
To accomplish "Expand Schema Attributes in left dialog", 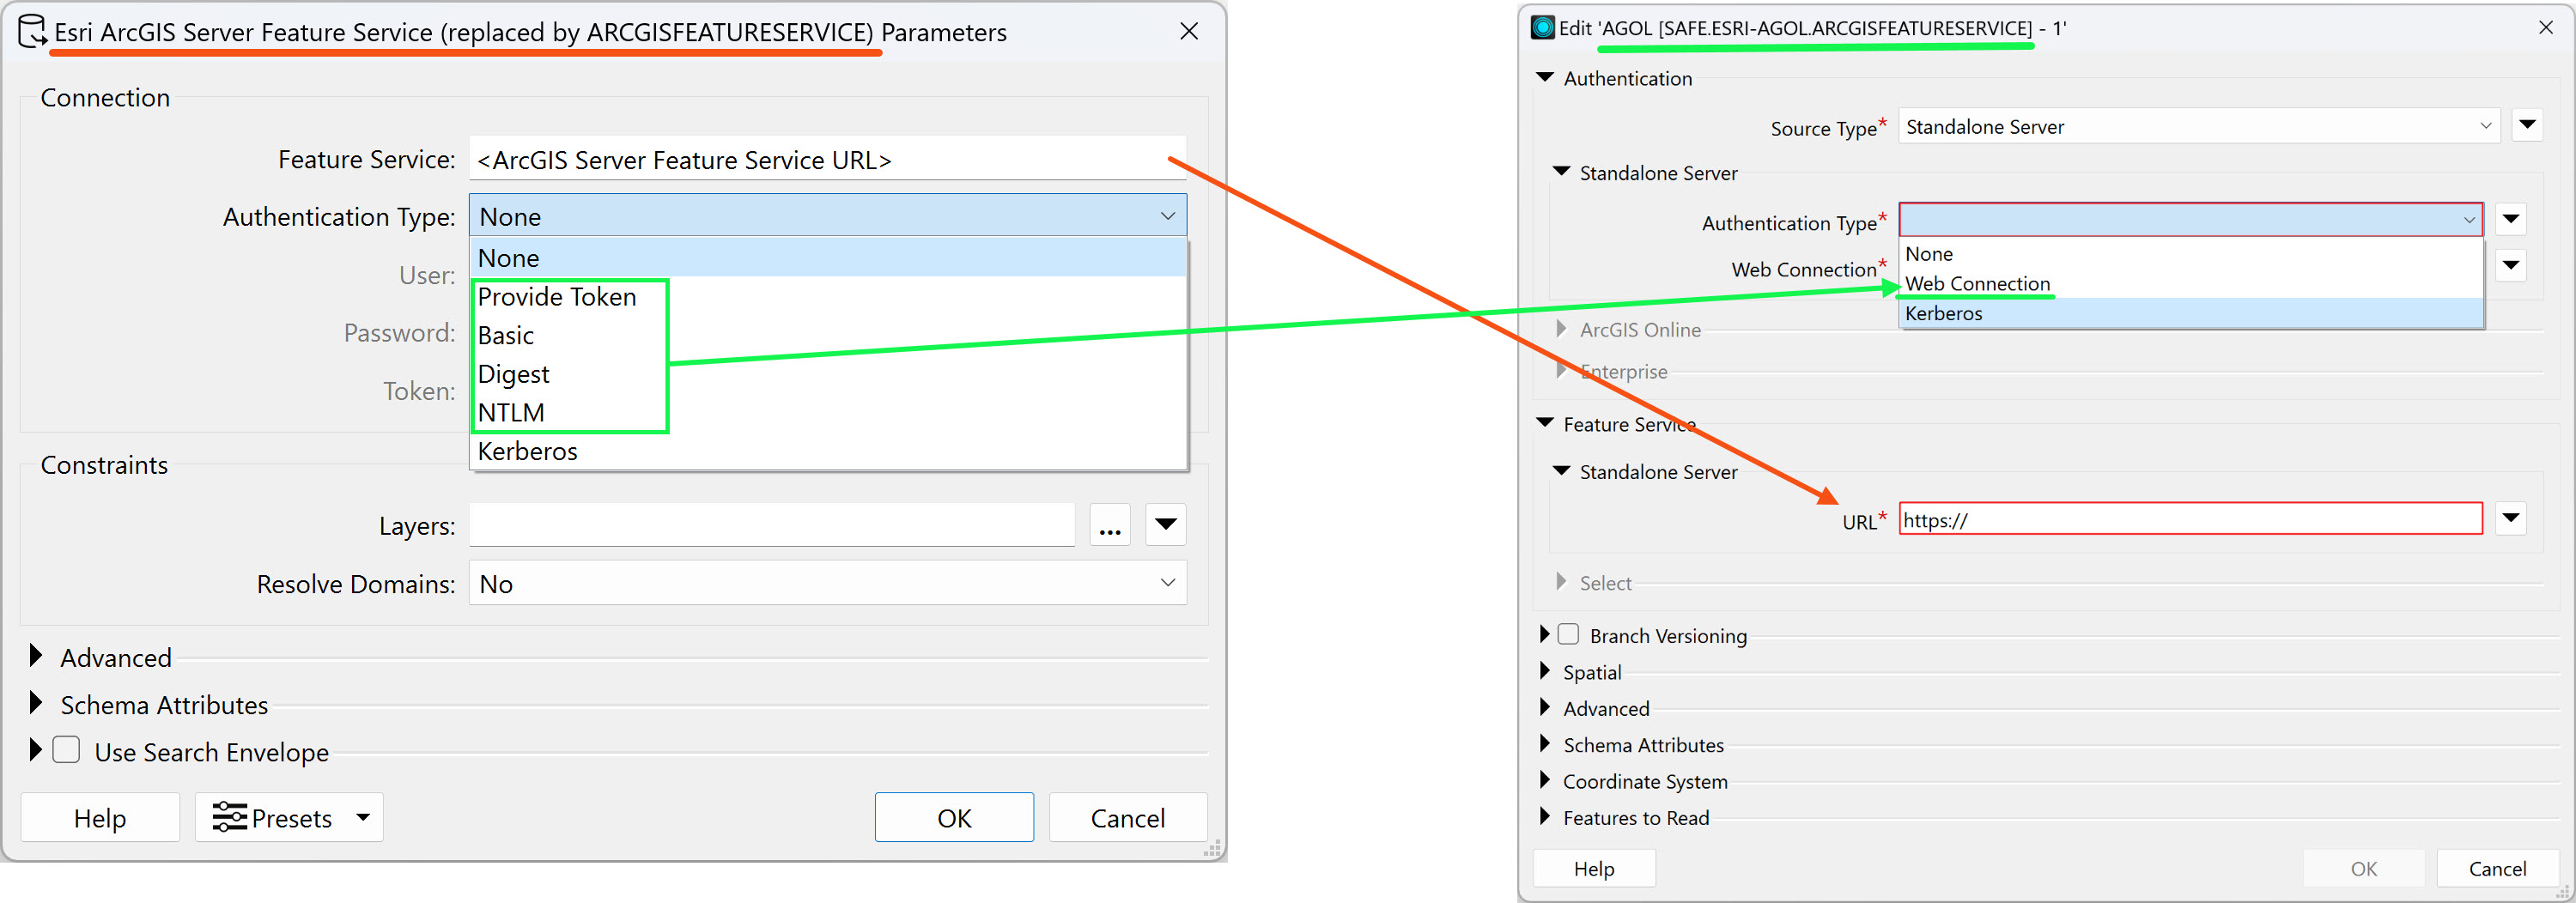I will 36,703.
